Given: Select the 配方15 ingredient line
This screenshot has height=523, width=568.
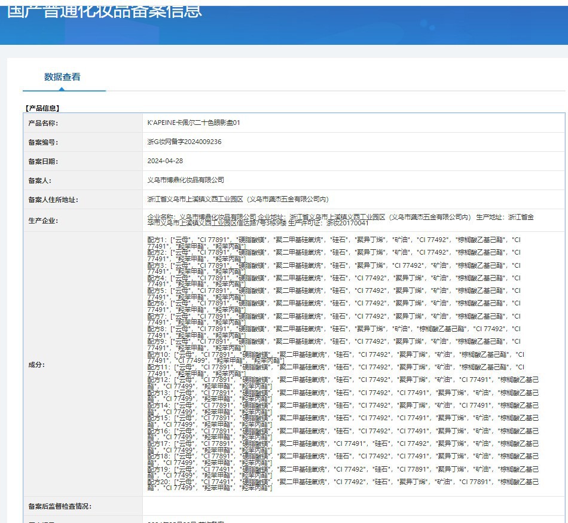Looking at the screenshot, I should coord(343,421).
